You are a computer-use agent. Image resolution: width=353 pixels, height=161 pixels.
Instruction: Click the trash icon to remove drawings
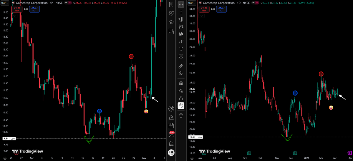(x=181, y=116)
